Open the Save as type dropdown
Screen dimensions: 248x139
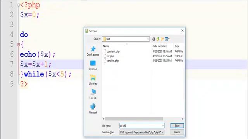click(x=142, y=132)
